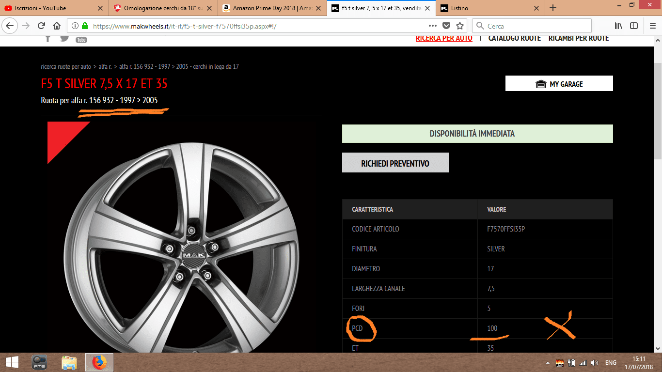Click the DISPONIBILITÀ IMMEDIATA banner

tap(477, 134)
